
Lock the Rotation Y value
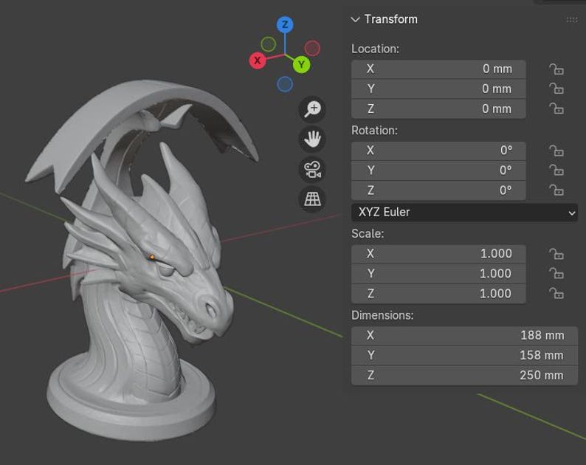point(556,170)
